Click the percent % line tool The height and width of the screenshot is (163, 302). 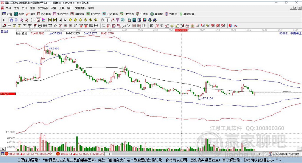click(162, 26)
